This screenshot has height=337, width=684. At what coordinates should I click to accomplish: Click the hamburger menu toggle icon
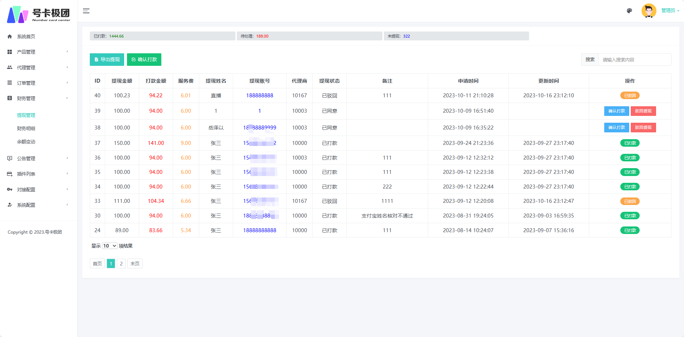86,11
